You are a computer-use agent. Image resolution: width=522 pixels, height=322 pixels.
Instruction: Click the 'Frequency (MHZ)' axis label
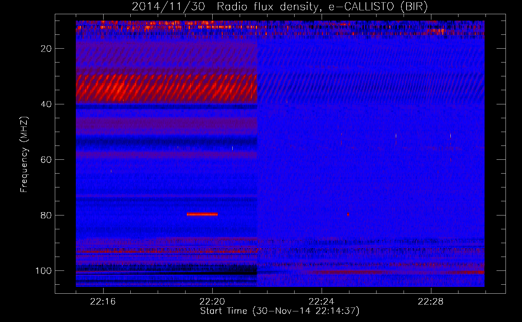(x=24, y=155)
